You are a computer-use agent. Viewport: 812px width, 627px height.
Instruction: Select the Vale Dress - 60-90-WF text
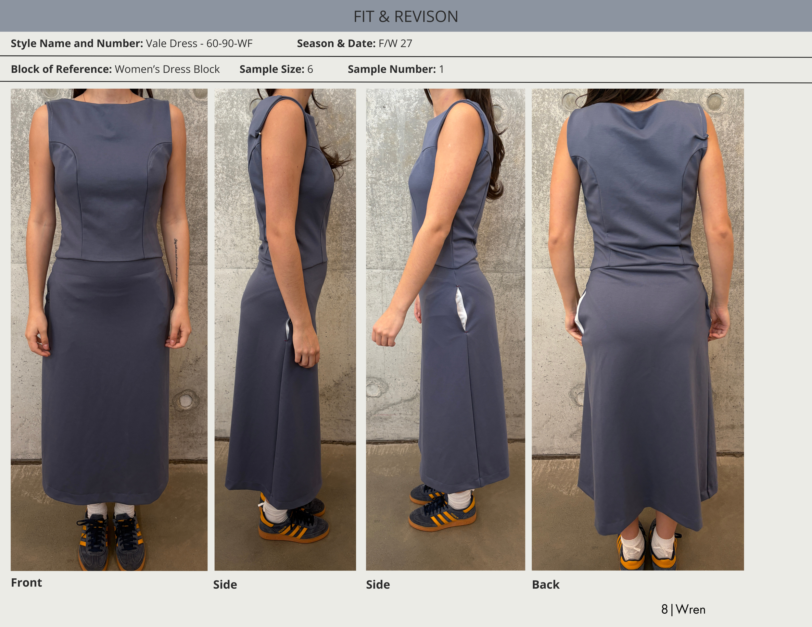coord(199,43)
